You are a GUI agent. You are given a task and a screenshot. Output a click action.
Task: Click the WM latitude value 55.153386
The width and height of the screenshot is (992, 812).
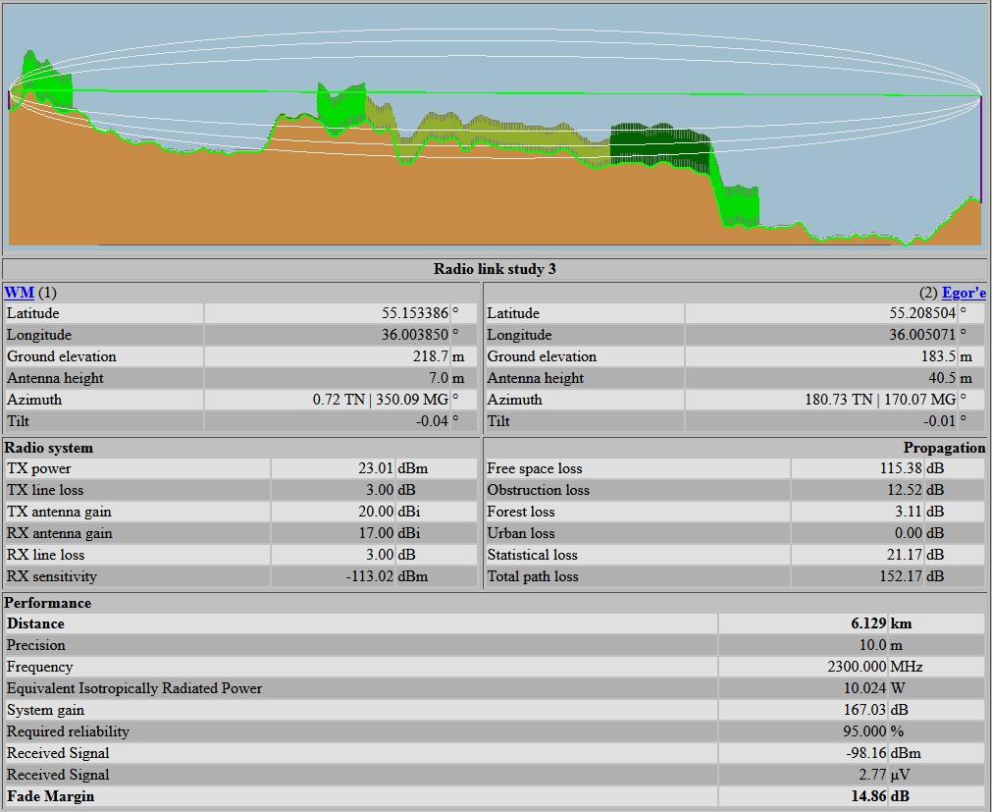click(x=414, y=313)
